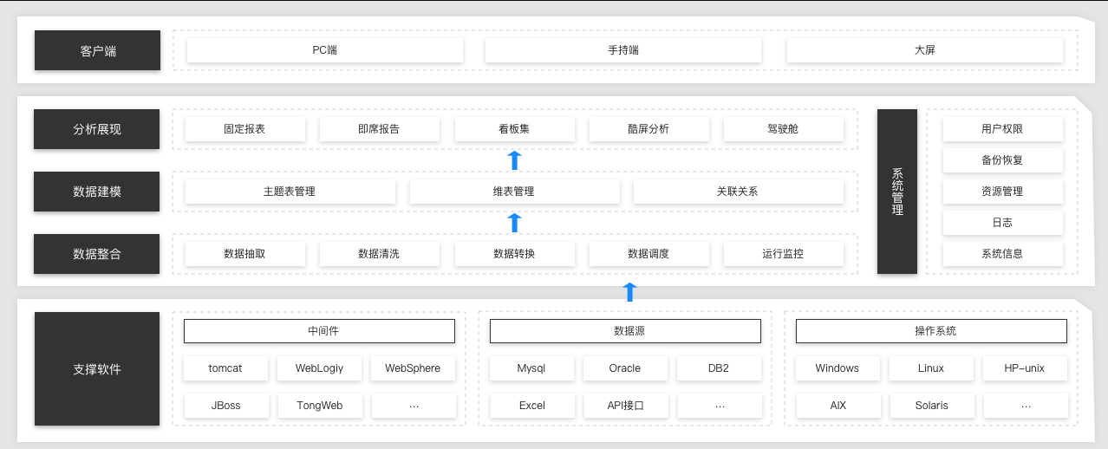Screen dimensions: 1108x449
Task: Select the 手持端 box
Action: click(x=623, y=50)
